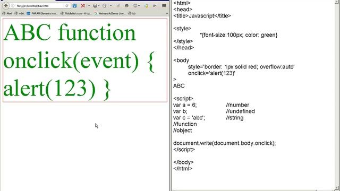This screenshot has width=340, height=191.
Task: Click the 'var a = 6;' code
Action: tap(185, 105)
